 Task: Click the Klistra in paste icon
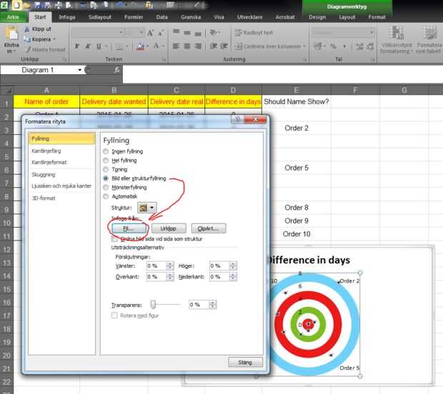(11, 33)
